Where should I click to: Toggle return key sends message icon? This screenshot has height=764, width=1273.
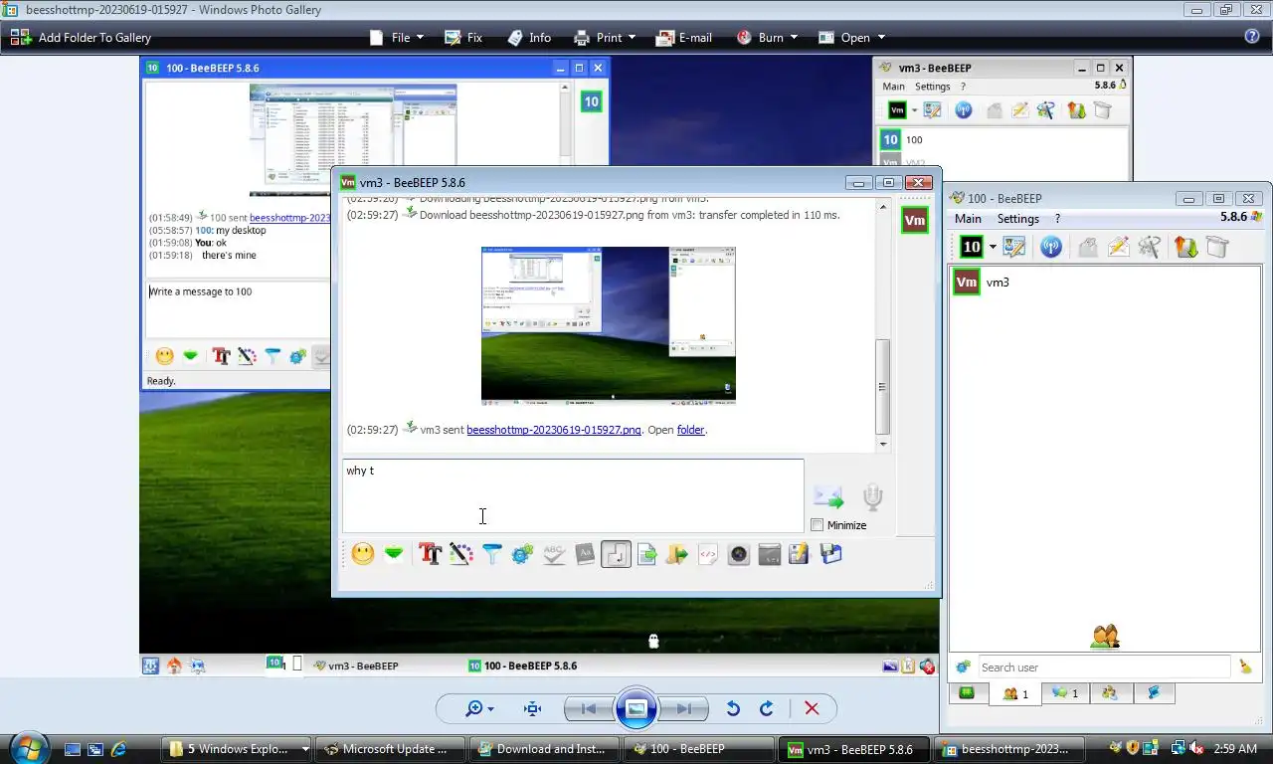click(616, 554)
